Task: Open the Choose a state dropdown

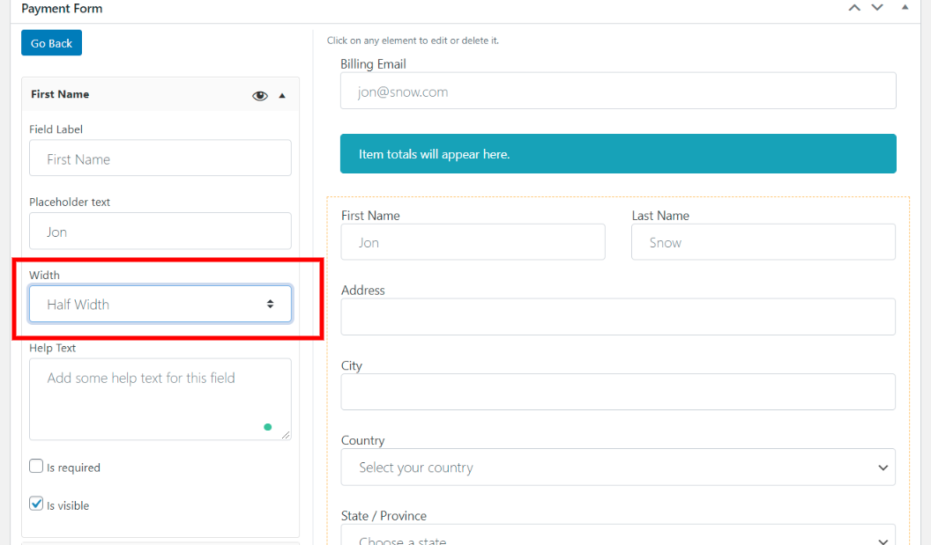Action: coord(617,537)
